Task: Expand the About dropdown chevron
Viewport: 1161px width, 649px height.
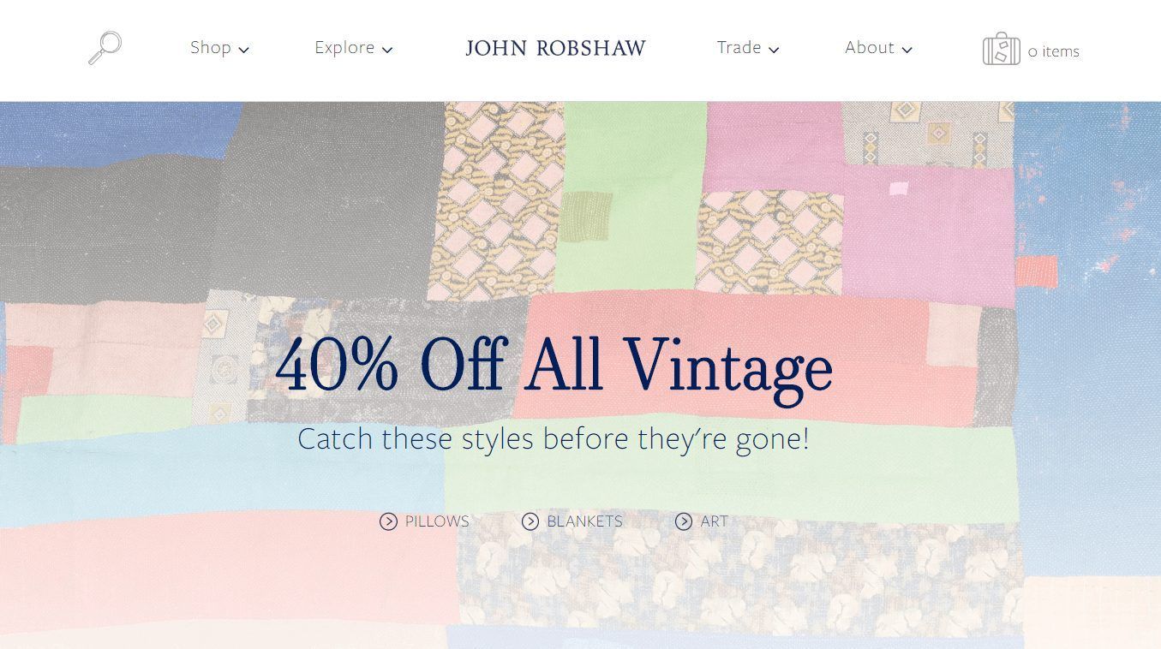Action: [x=906, y=51]
